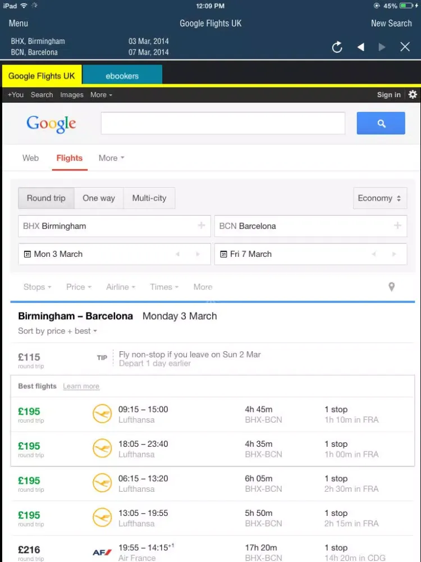
Task: Click the £115 round trip price
Action: coord(31,360)
